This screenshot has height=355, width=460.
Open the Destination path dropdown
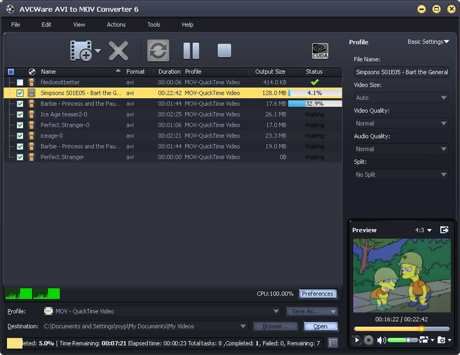click(x=145, y=326)
